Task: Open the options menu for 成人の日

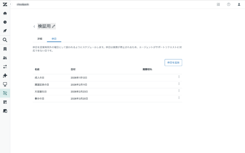Action: tap(179, 77)
